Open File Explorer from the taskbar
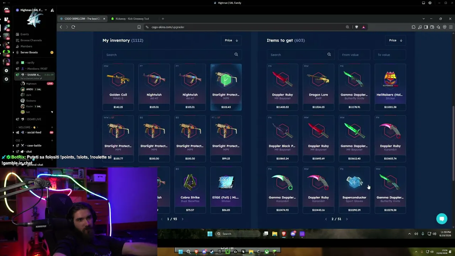 tap(275, 234)
